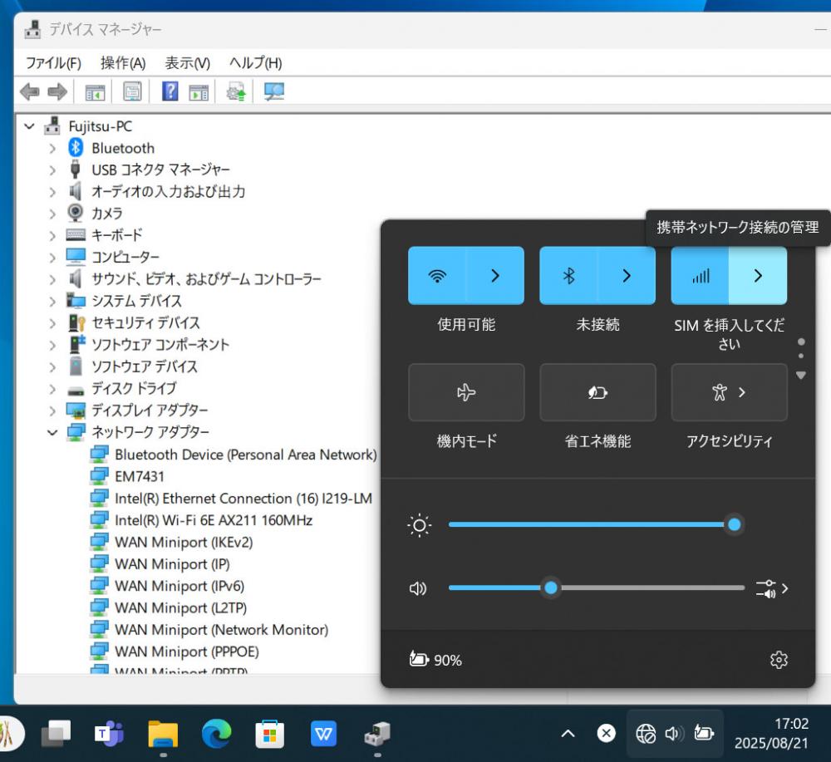Open Microsoft Store from the taskbar
This screenshot has height=762, width=831.
(270, 734)
